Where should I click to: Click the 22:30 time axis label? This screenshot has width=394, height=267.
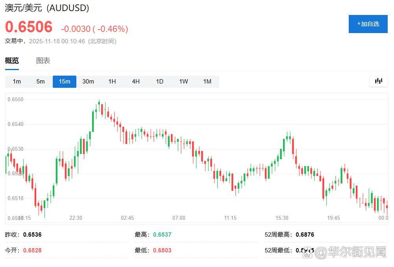pyautogui.click(x=76, y=218)
